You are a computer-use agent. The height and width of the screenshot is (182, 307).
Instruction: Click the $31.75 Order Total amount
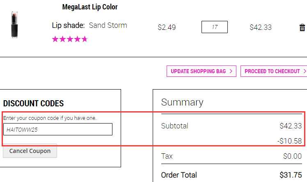(x=291, y=175)
